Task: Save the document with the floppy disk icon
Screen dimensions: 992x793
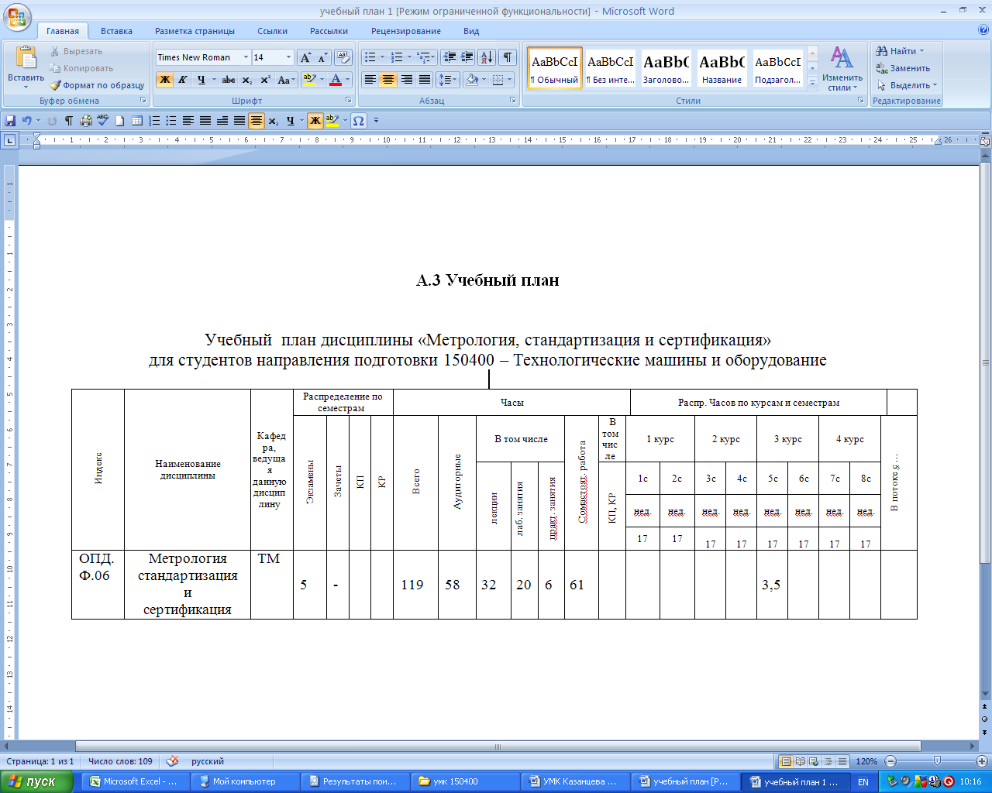Action: [10, 121]
